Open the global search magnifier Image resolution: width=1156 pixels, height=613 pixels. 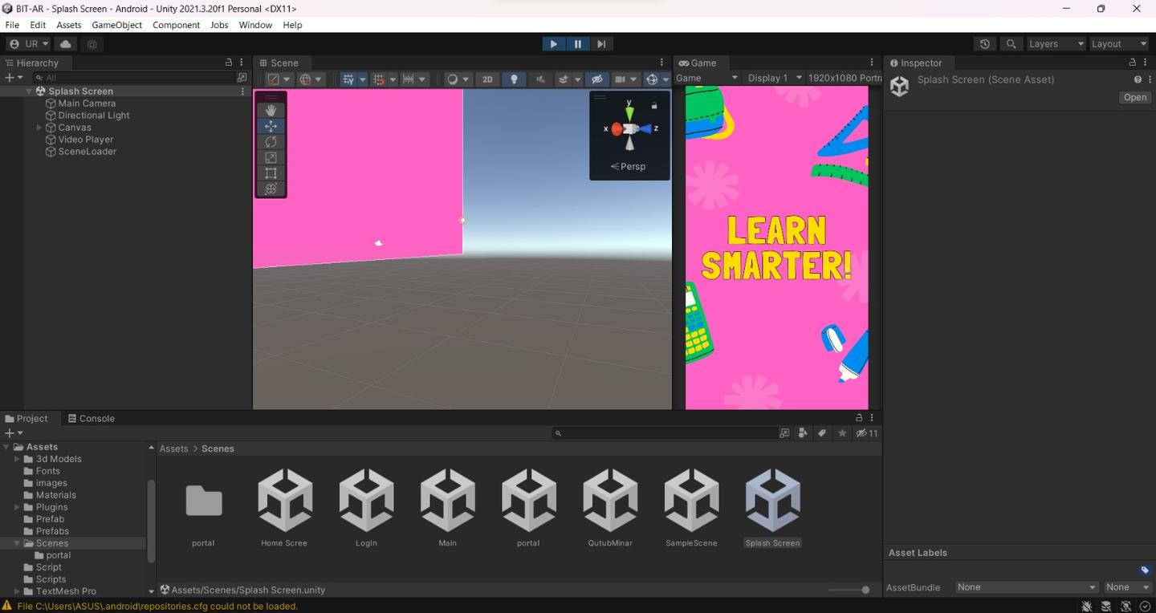[1011, 44]
